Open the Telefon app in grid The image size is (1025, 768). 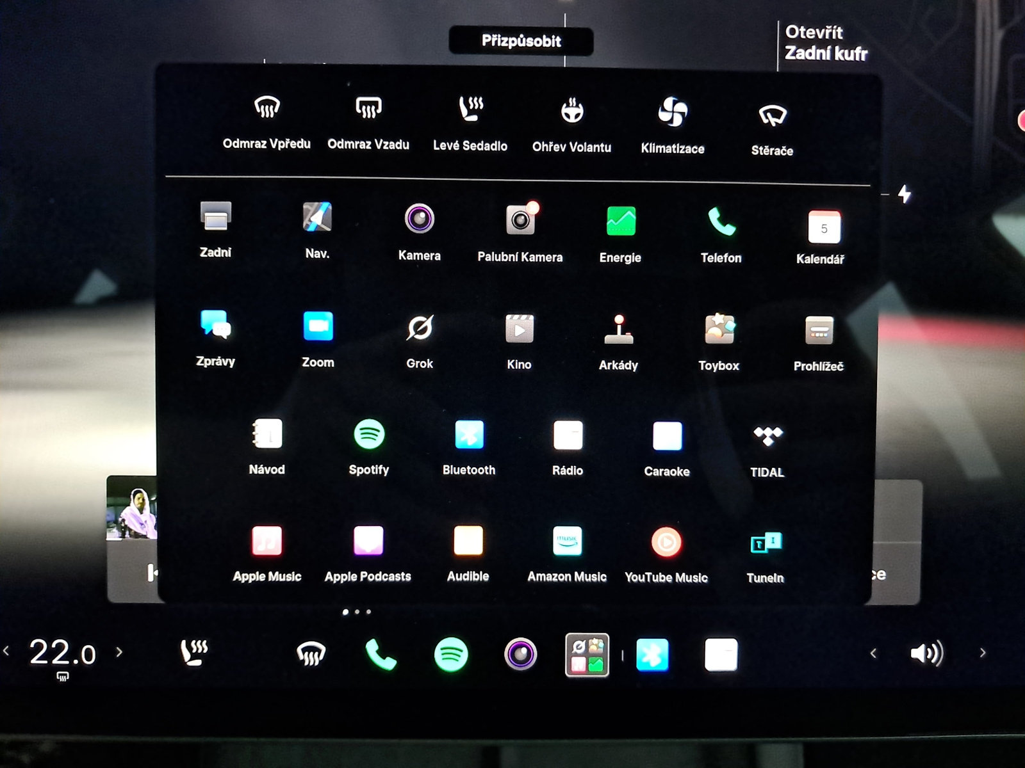point(721,235)
